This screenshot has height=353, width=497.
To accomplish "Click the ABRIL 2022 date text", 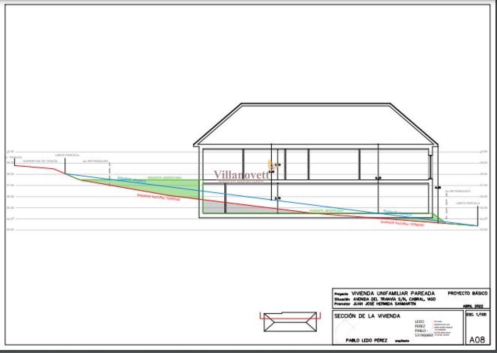I will pos(473,306).
